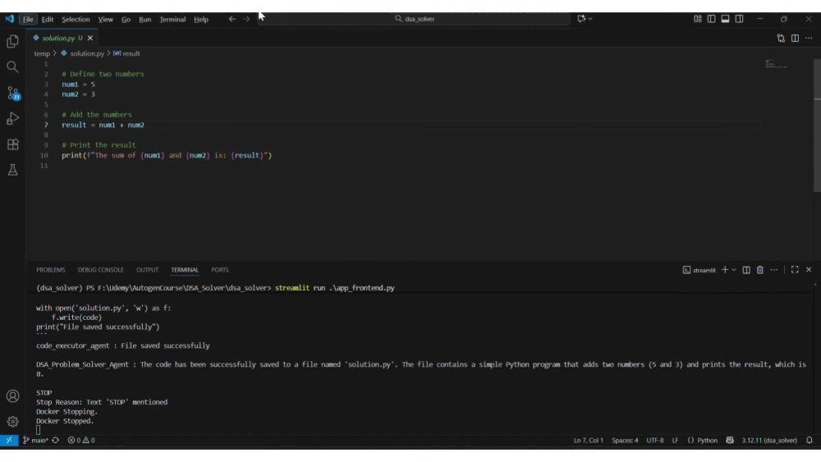Open the Manage gear settings
This screenshot has width=821, height=462.
click(x=12, y=422)
